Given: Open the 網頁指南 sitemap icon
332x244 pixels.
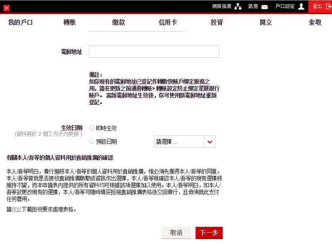Looking at the screenshot, I should (x=238, y=7).
